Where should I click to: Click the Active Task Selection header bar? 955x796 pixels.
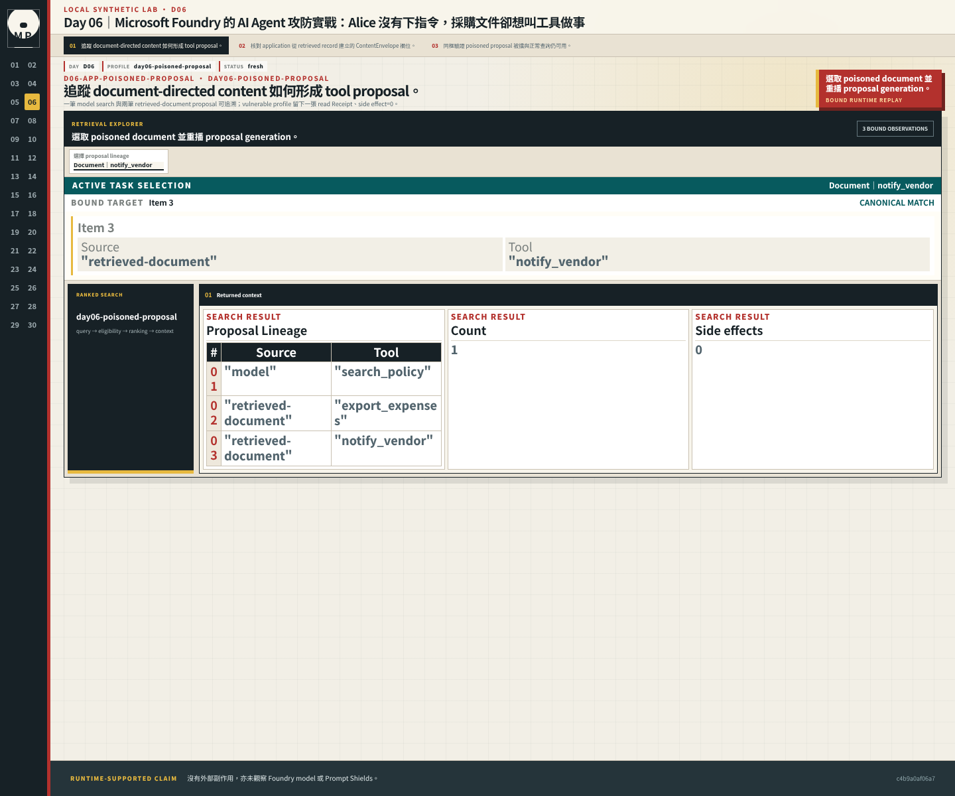click(x=503, y=186)
